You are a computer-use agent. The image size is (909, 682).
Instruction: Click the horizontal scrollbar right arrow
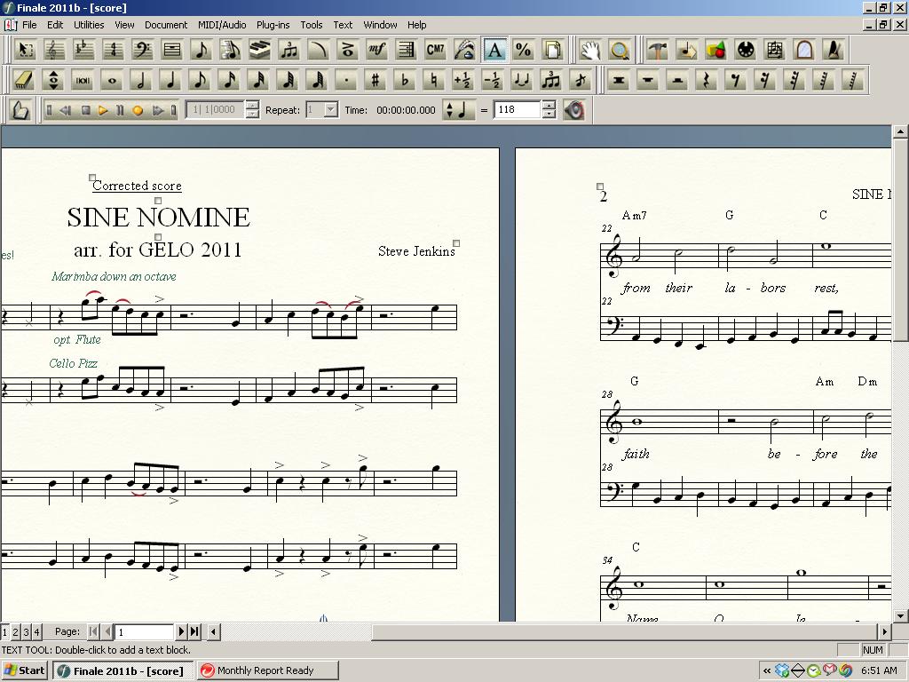click(884, 631)
